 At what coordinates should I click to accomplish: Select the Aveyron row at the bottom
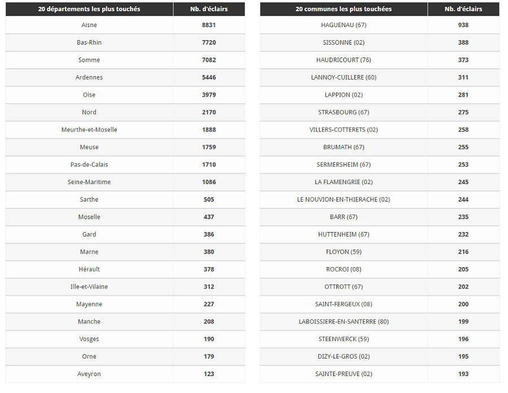(x=125, y=374)
